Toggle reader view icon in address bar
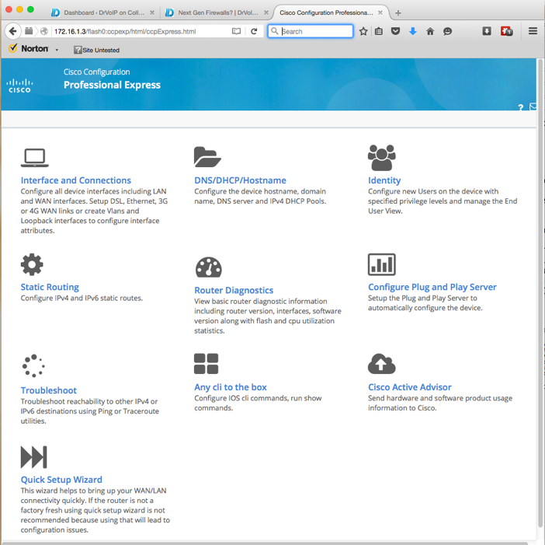Screen dimensions: 545x545 click(236, 31)
